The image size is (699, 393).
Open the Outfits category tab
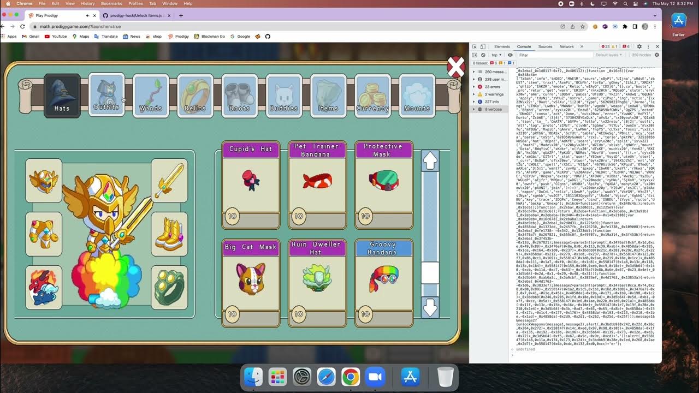106,96
